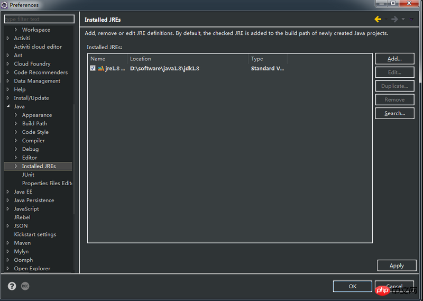
Task: Click the Search... button
Action: point(394,113)
